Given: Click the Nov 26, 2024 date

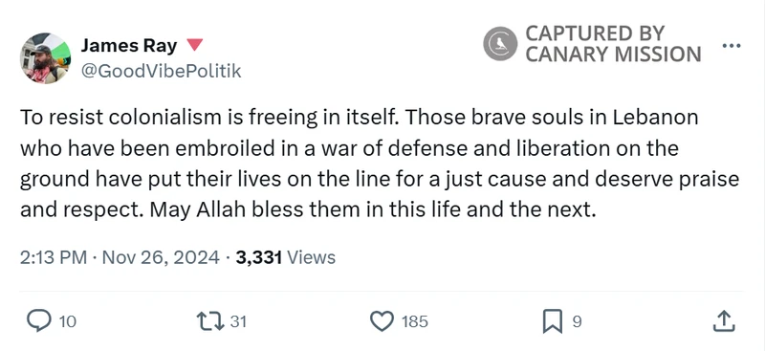Looking at the screenshot, I should coord(160,257).
